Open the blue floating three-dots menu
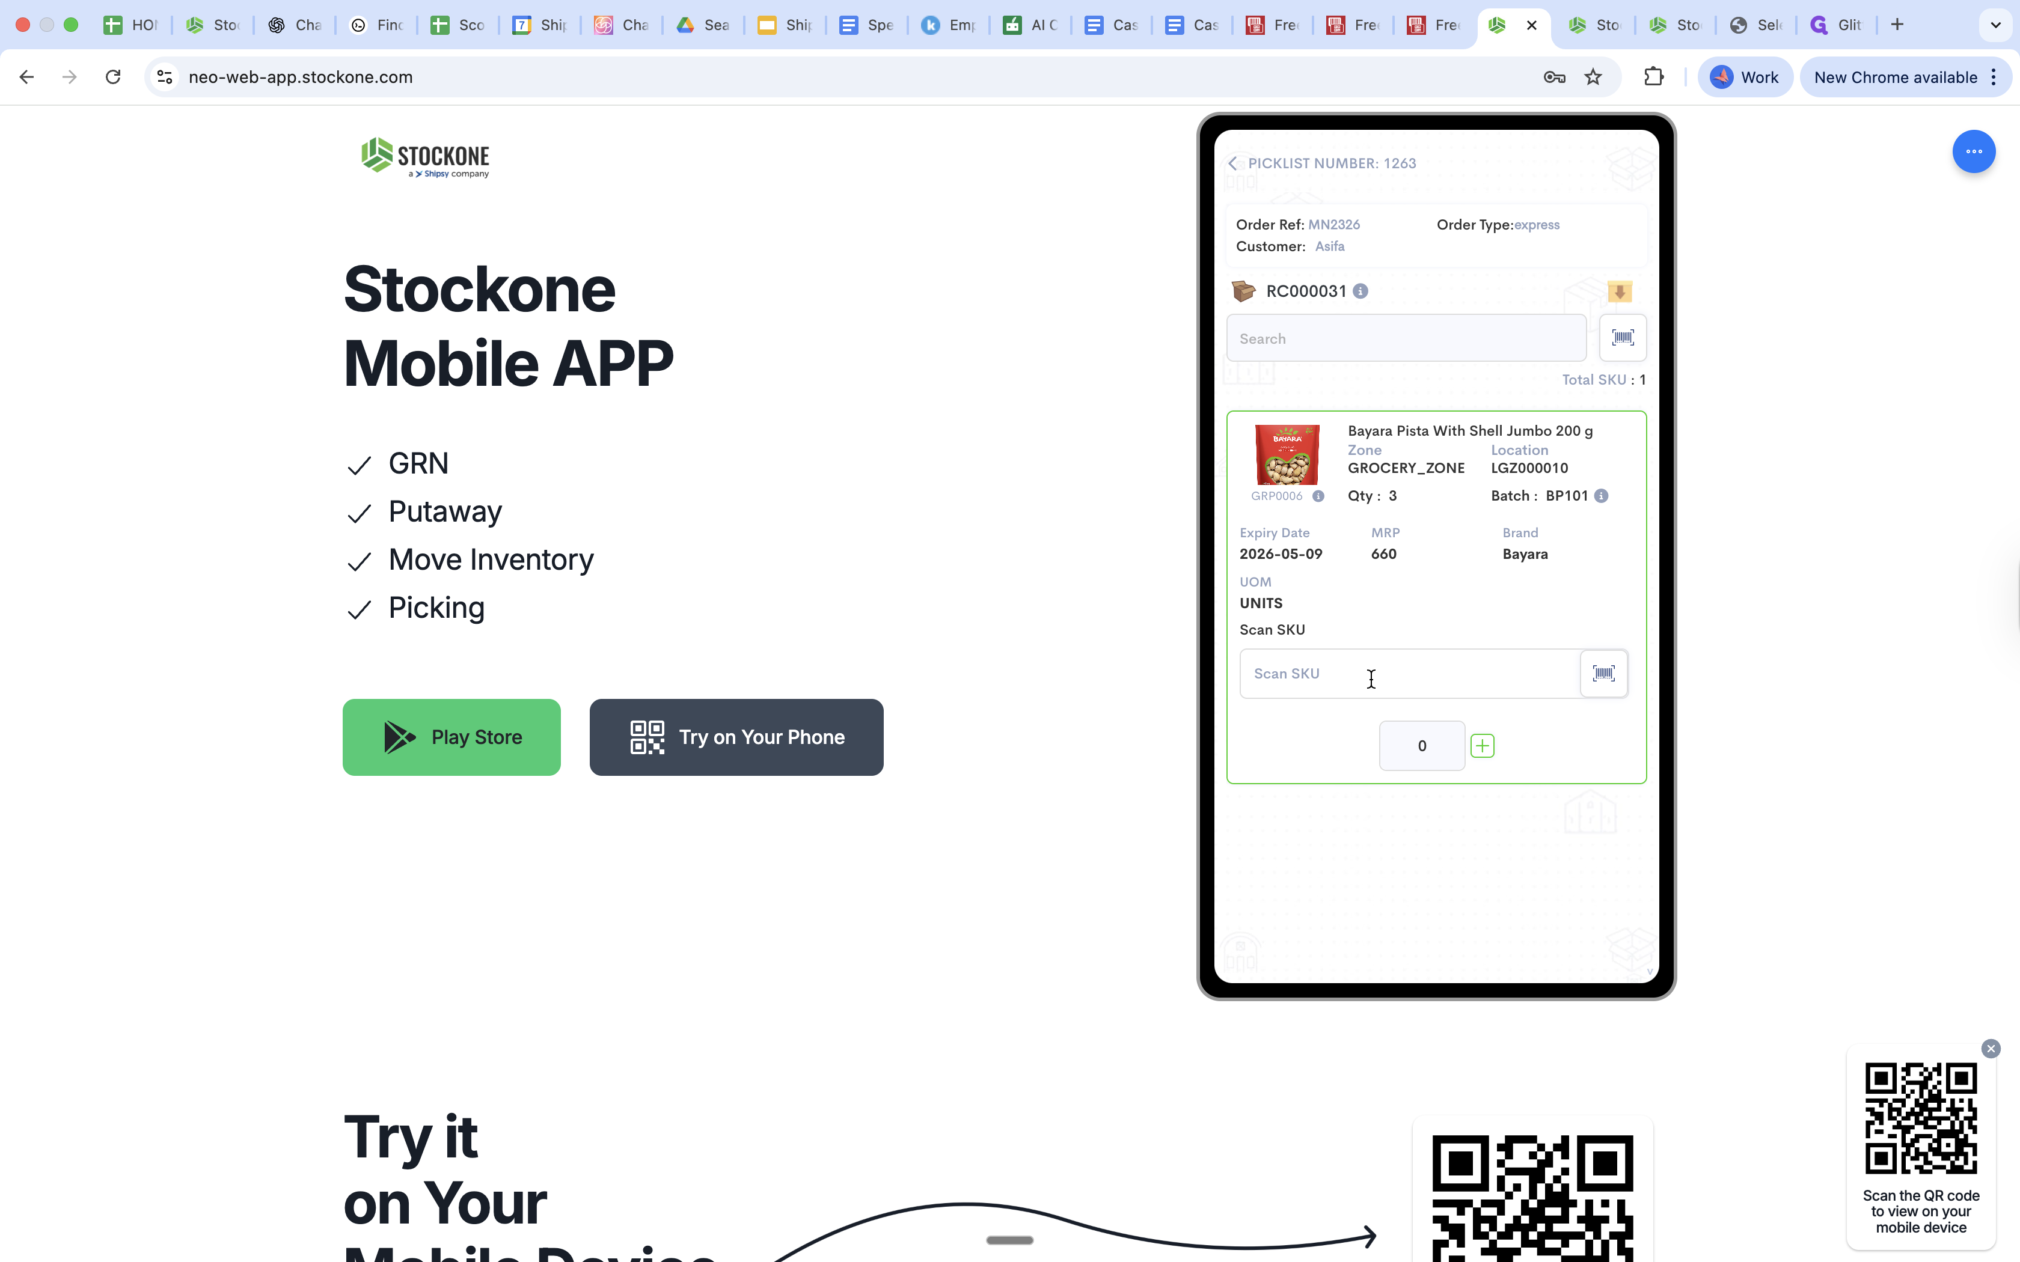 pyautogui.click(x=1973, y=152)
